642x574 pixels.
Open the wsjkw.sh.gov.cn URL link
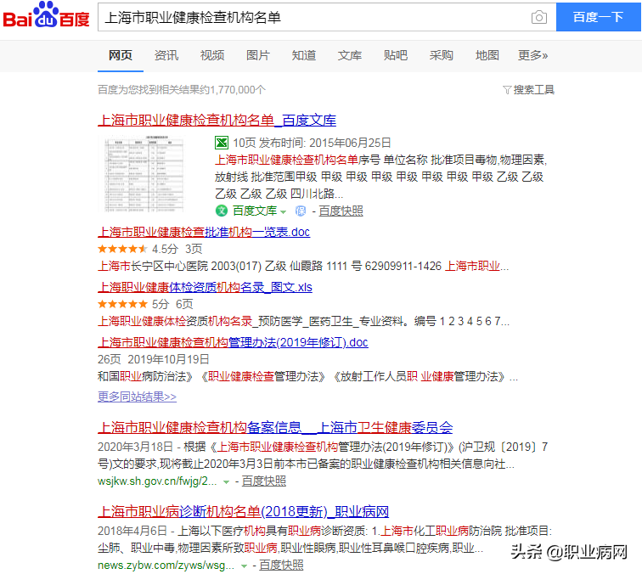point(157,481)
